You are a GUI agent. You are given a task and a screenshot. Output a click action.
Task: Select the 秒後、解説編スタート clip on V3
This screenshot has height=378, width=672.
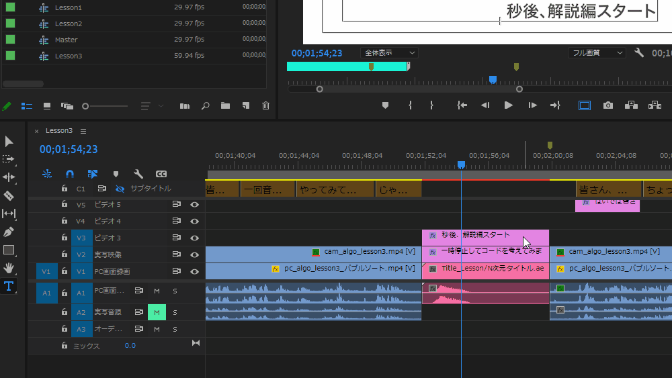485,238
